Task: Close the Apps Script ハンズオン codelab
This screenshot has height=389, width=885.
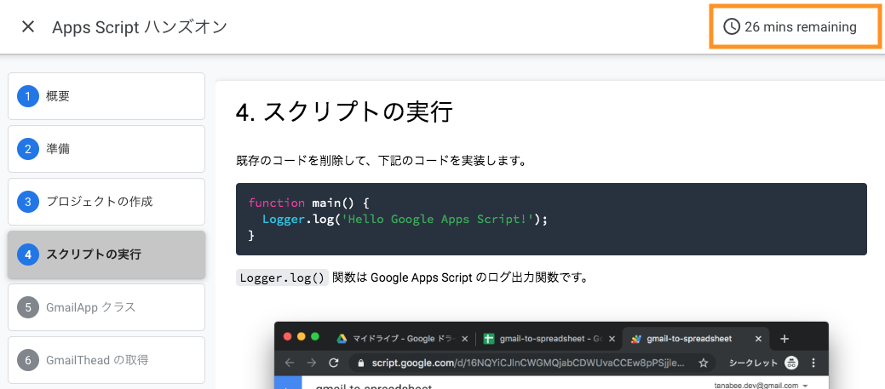Action: click(x=27, y=26)
